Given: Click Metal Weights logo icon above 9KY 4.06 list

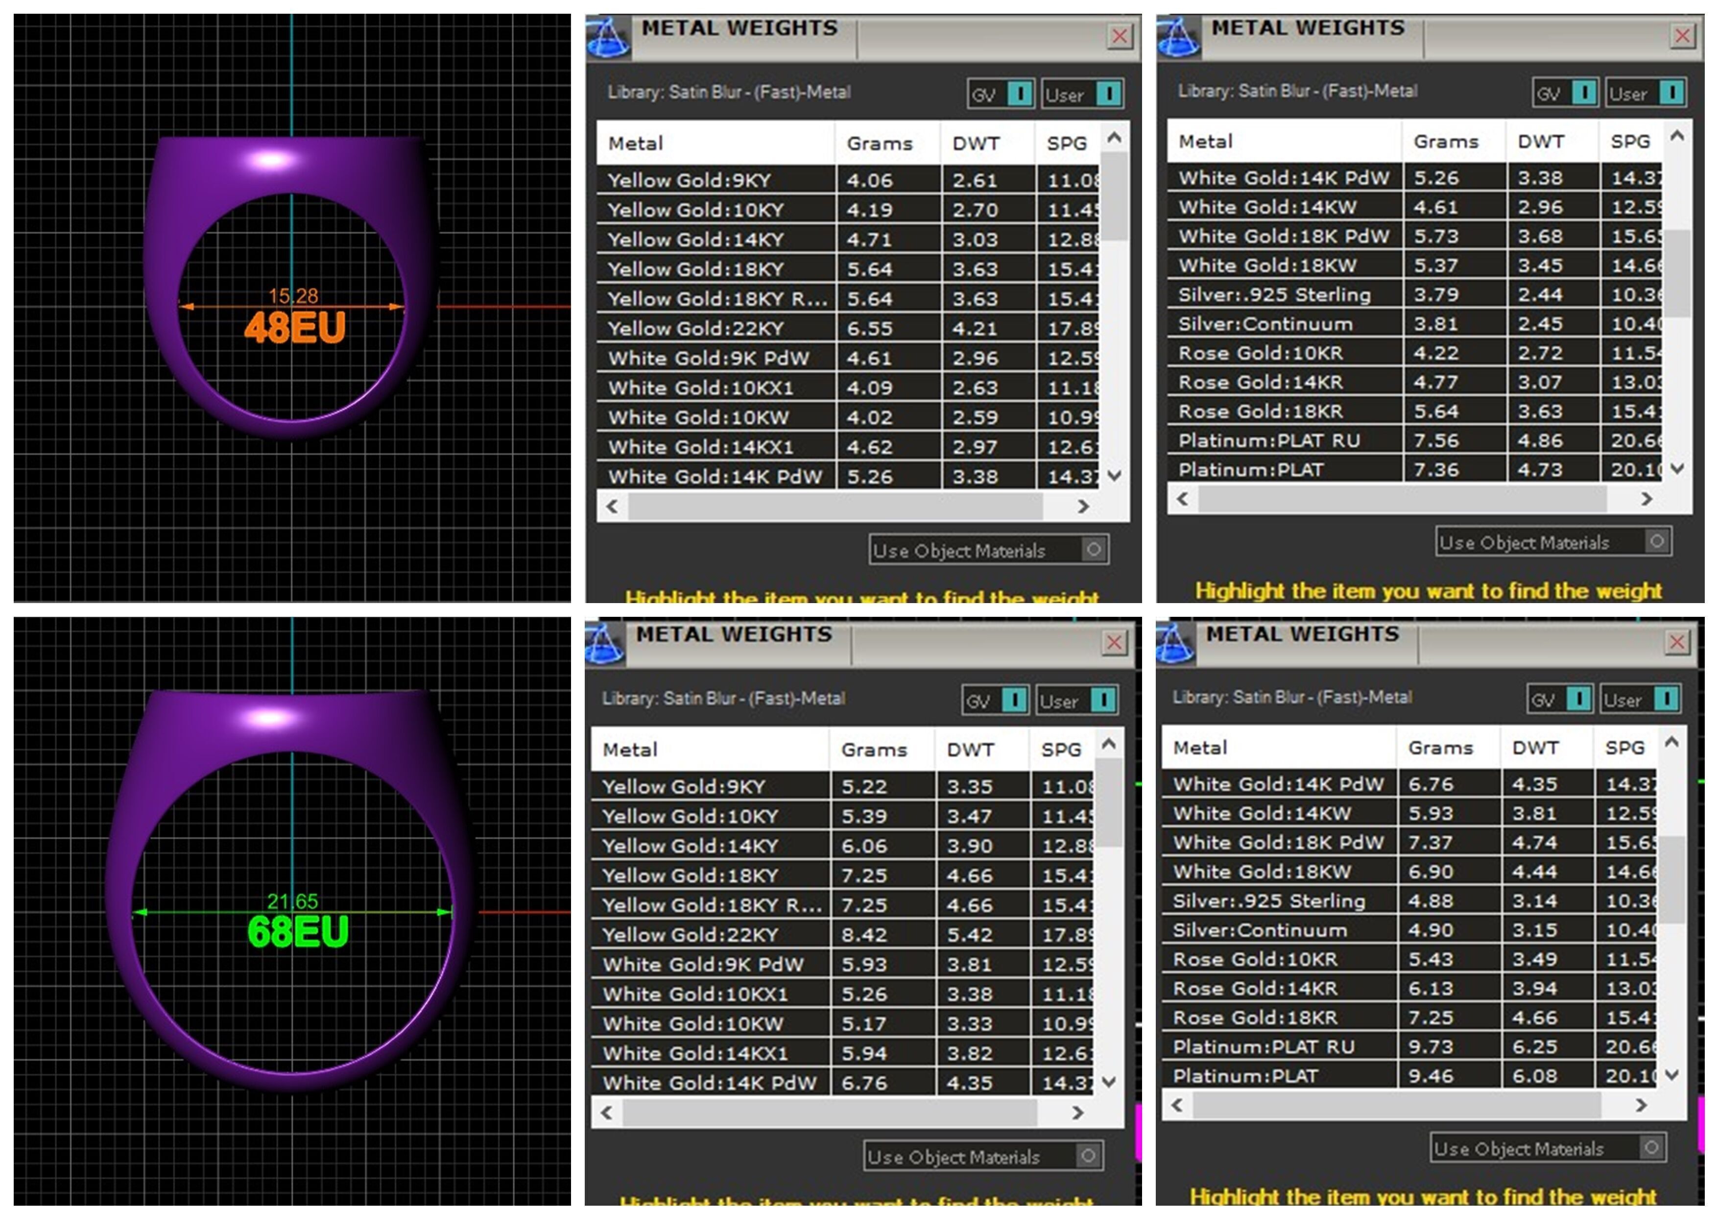Looking at the screenshot, I should tap(608, 37).
